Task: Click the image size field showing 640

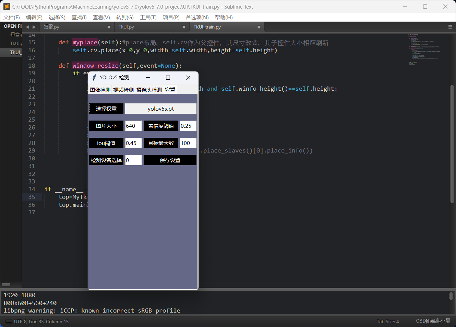Action: [133, 126]
